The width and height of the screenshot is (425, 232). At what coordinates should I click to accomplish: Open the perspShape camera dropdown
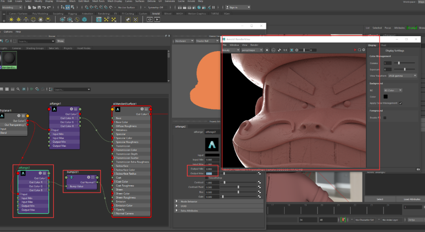pyautogui.click(x=252, y=50)
